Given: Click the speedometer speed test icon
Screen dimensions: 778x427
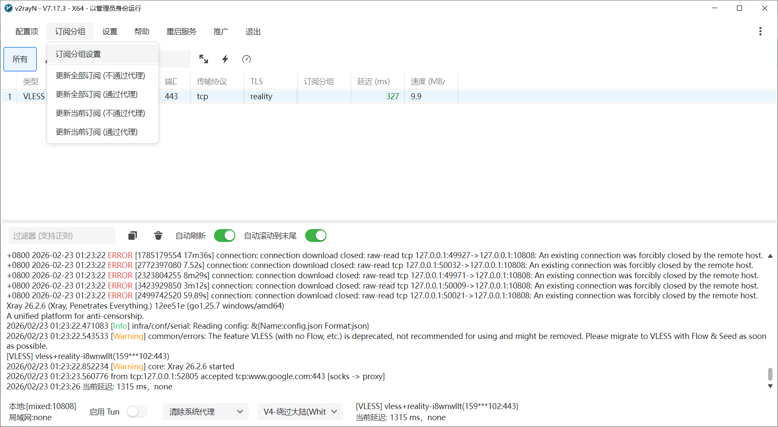Looking at the screenshot, I should [x=246, y=59].
